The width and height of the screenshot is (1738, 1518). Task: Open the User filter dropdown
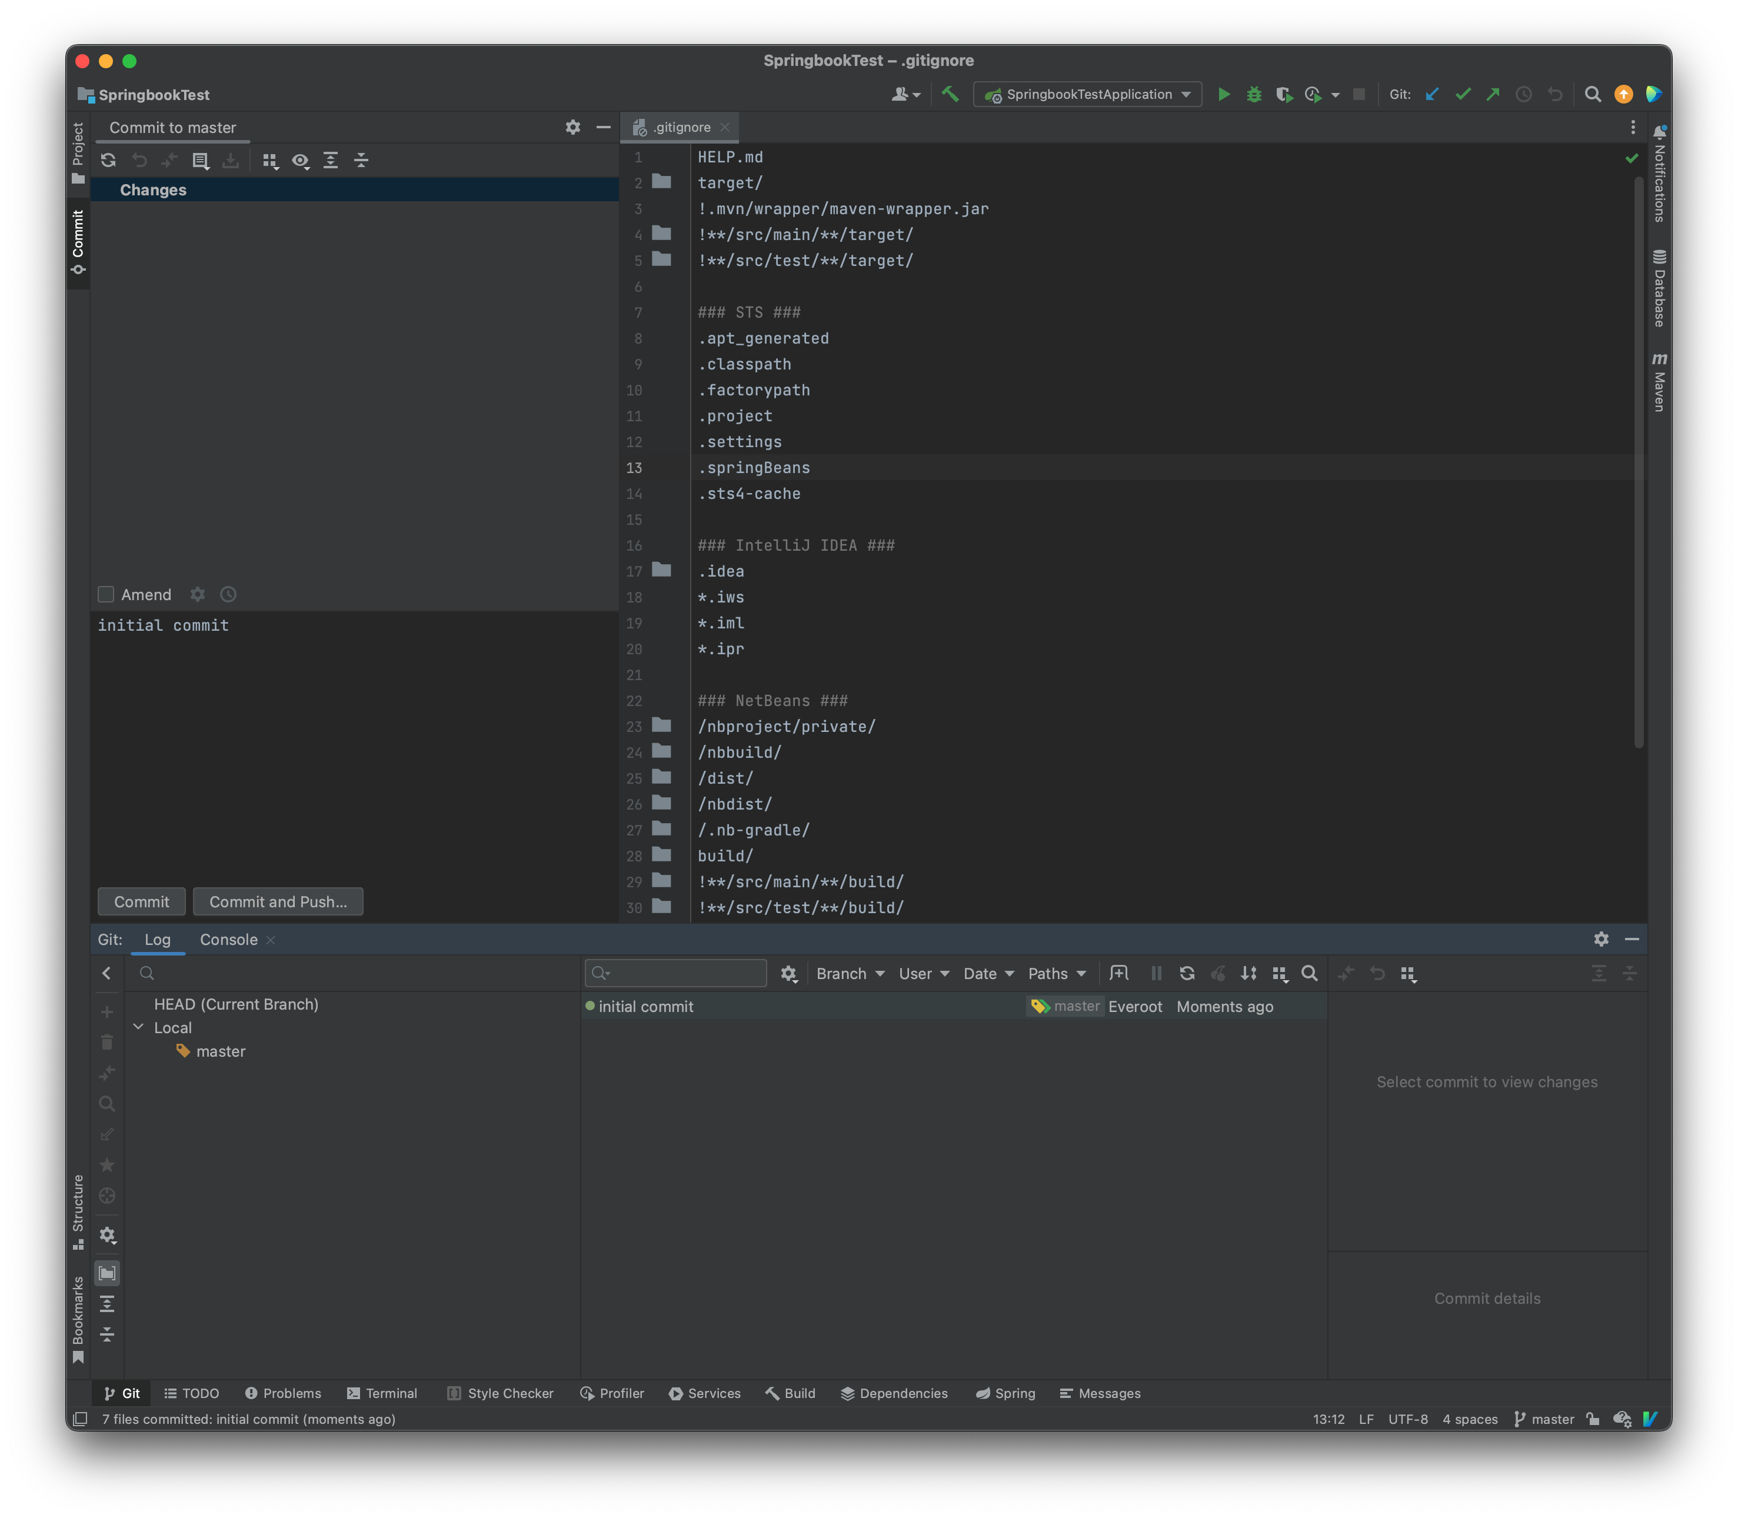tap(924, 973)
